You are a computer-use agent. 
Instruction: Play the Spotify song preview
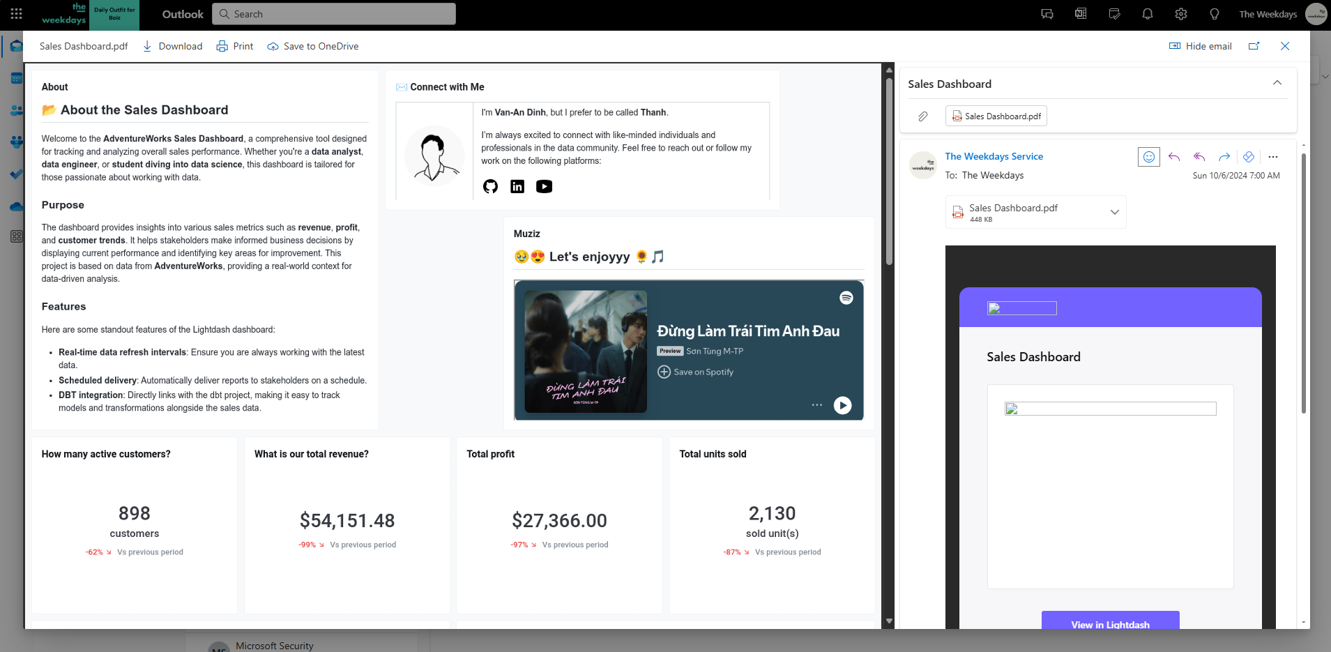[843, 405]
